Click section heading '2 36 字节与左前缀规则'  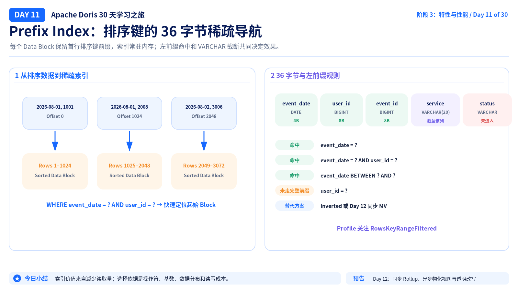tap(305, 76)
